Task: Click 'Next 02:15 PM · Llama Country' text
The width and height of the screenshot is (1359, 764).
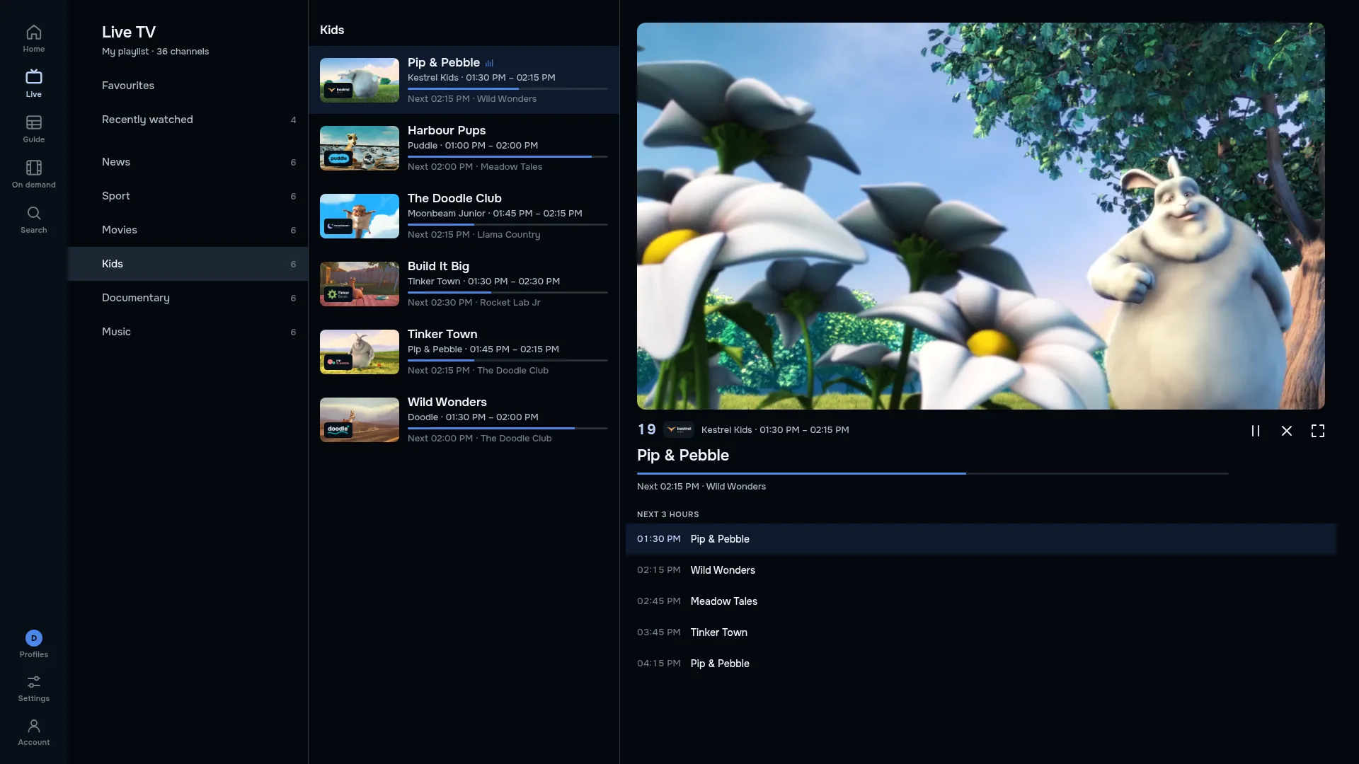Action: (474, 235)
